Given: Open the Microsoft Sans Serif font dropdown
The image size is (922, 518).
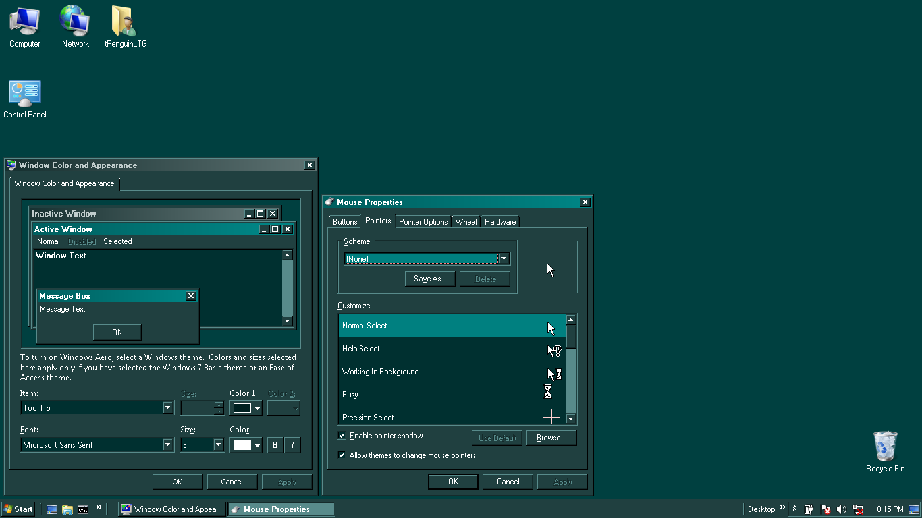Looking at the screenshot, I should point(167,444).
